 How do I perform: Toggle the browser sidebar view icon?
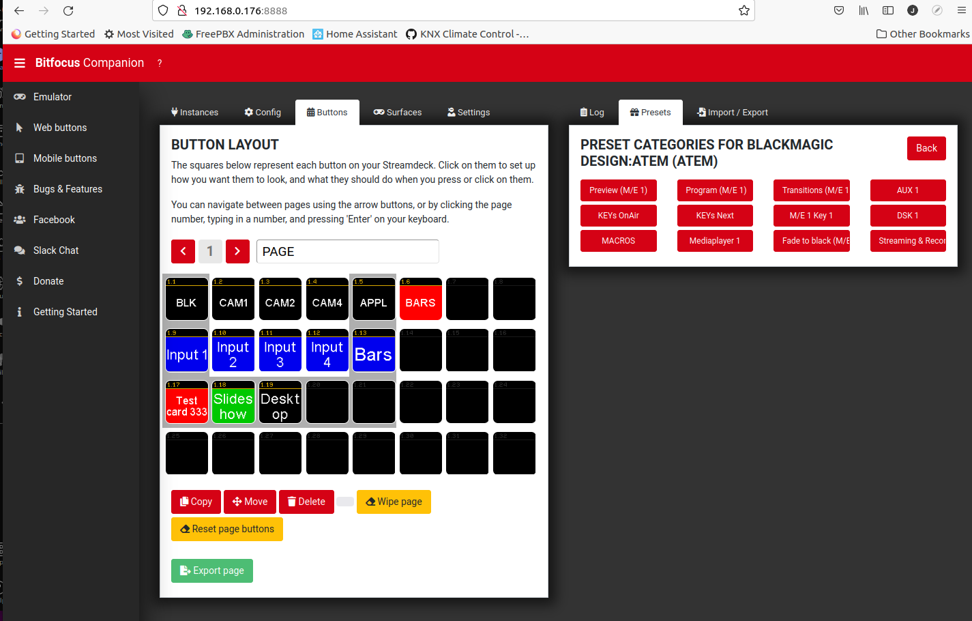(888, 11)
